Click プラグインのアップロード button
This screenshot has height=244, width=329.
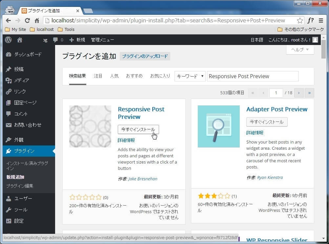click(145, 56)
